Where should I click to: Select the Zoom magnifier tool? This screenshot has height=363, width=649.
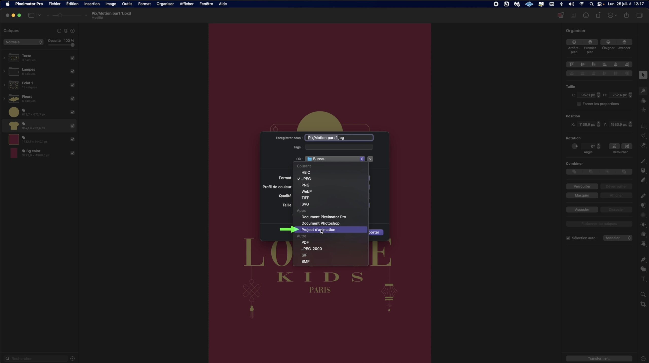(643, 294)
